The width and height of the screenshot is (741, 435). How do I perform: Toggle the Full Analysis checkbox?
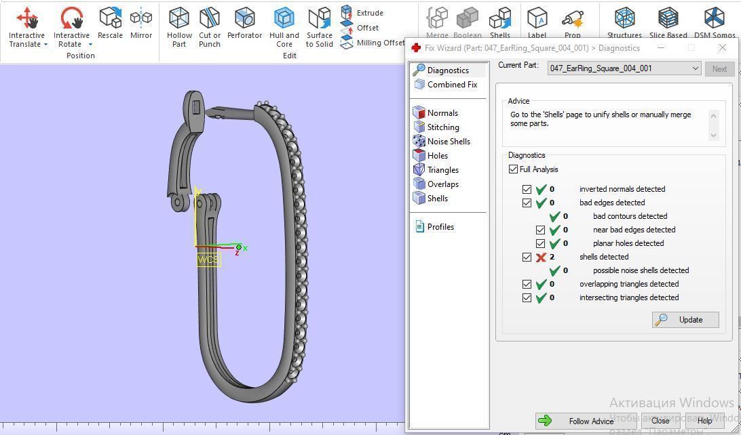(x=513, y=169)
